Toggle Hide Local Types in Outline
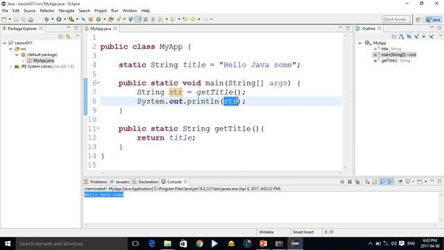The image size is (444, 250). coord(432,37)
